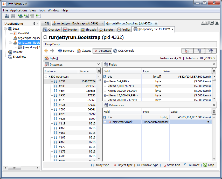Click the forward arrow in heap dump
Image resolution: width=222 pixels, height=179 pixels.
[52, 50]
